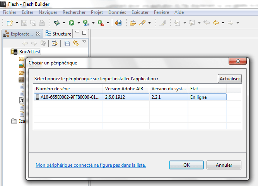Toggle Link with Editor icon

click(x=76, y=43)
